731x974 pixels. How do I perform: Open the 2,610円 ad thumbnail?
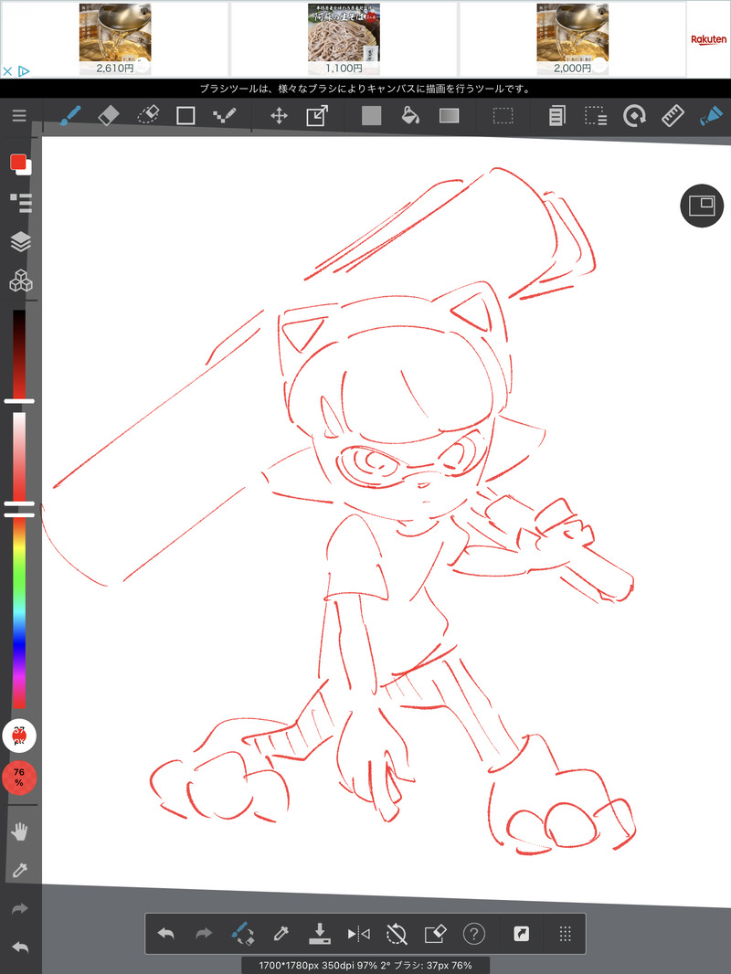point(115,38)
